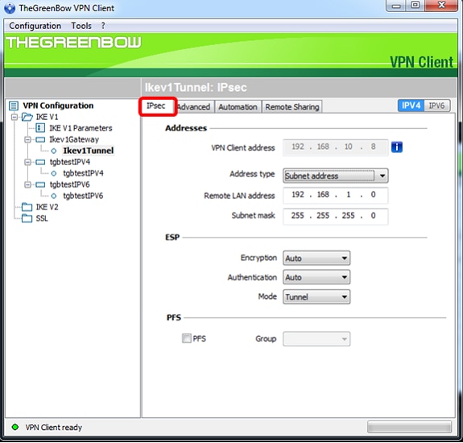The image size is (463, 443).
Task: Select the IKE V2 tree item
Action: pyautogui.click(x=47, y=207)
